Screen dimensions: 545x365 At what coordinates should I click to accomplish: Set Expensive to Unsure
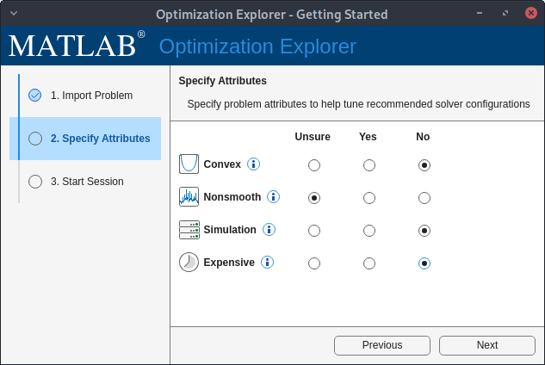(314, 263)
